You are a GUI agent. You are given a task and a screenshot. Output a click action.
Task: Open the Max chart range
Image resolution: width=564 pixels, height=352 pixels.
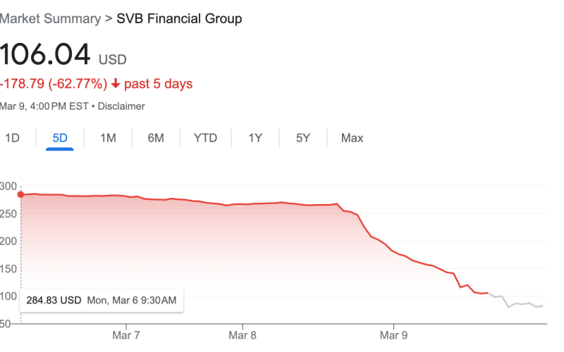click(x=352, y=138)
